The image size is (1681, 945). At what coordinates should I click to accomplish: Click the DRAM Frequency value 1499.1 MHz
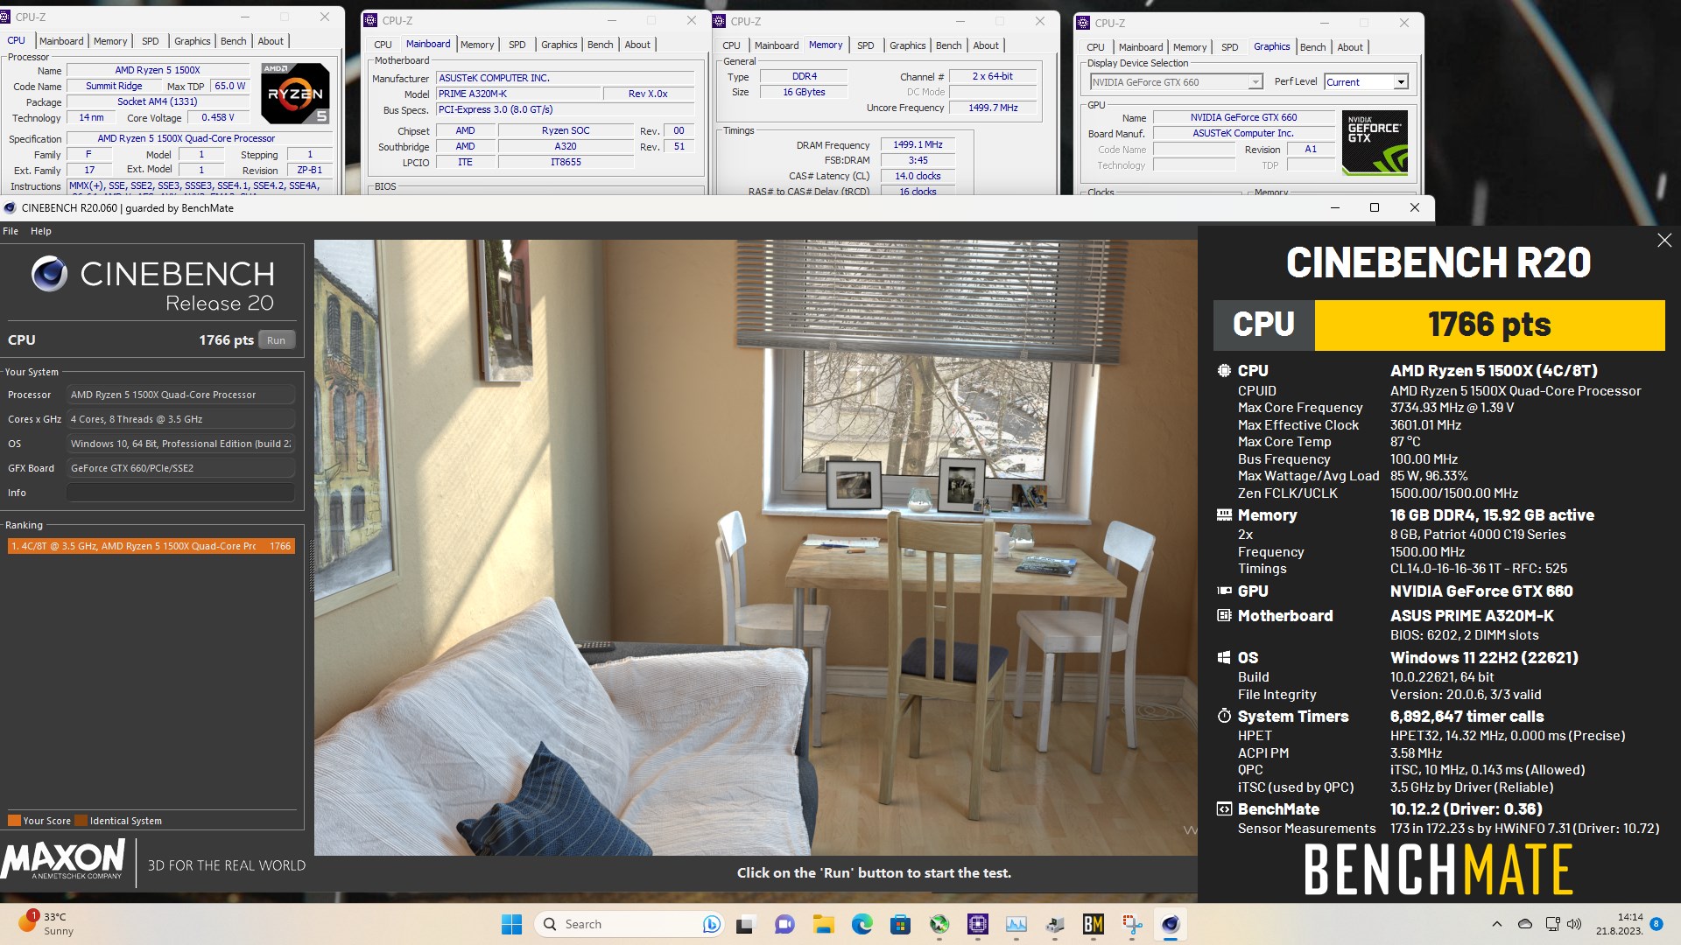point(918,145)
